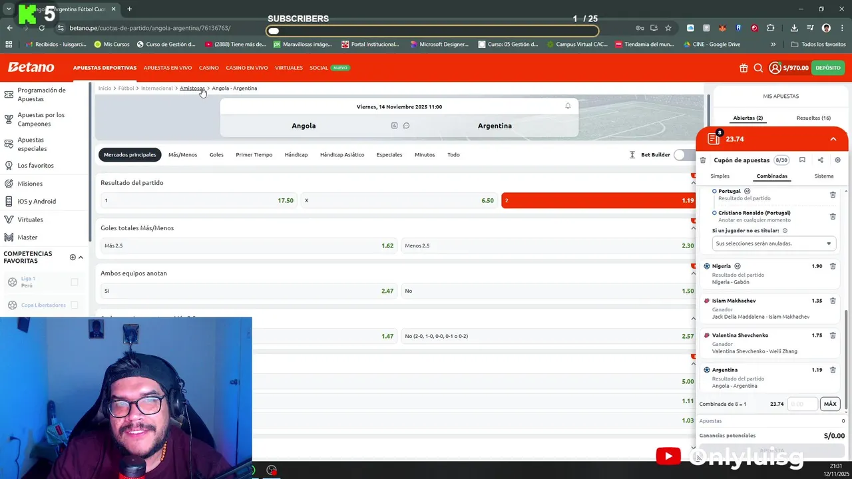This screenshot has height=479, width=852.
Task: Select 'Sí' both teams score 2.47
Action: click(x=248, y=291)
